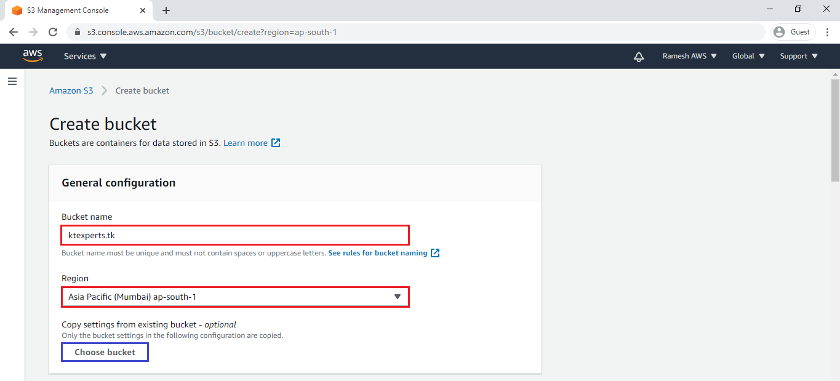Open the Region select showing Asia Pacific (Mumbai)
The width and height of the screenshot is (840, 381).
click(235, 297)
